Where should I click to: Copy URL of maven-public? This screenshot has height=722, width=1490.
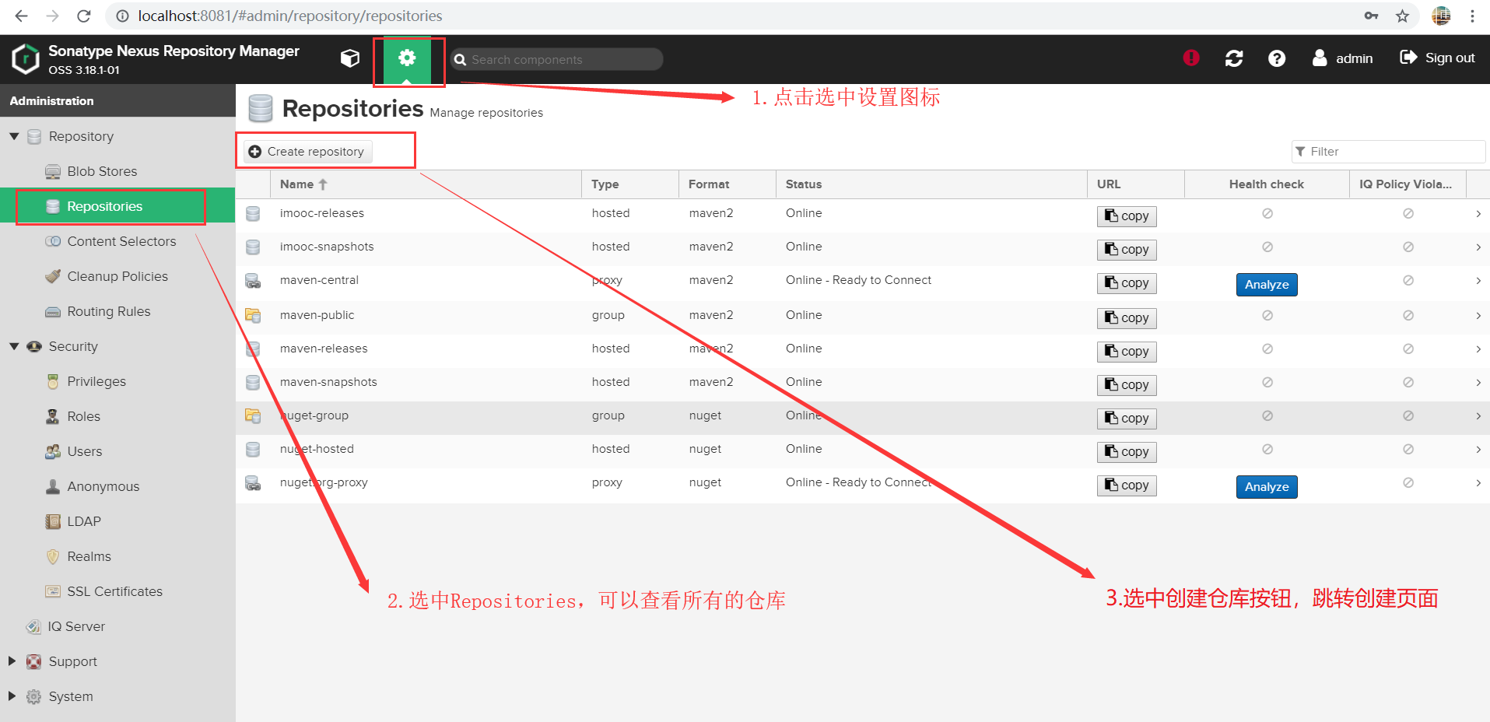1127,318
